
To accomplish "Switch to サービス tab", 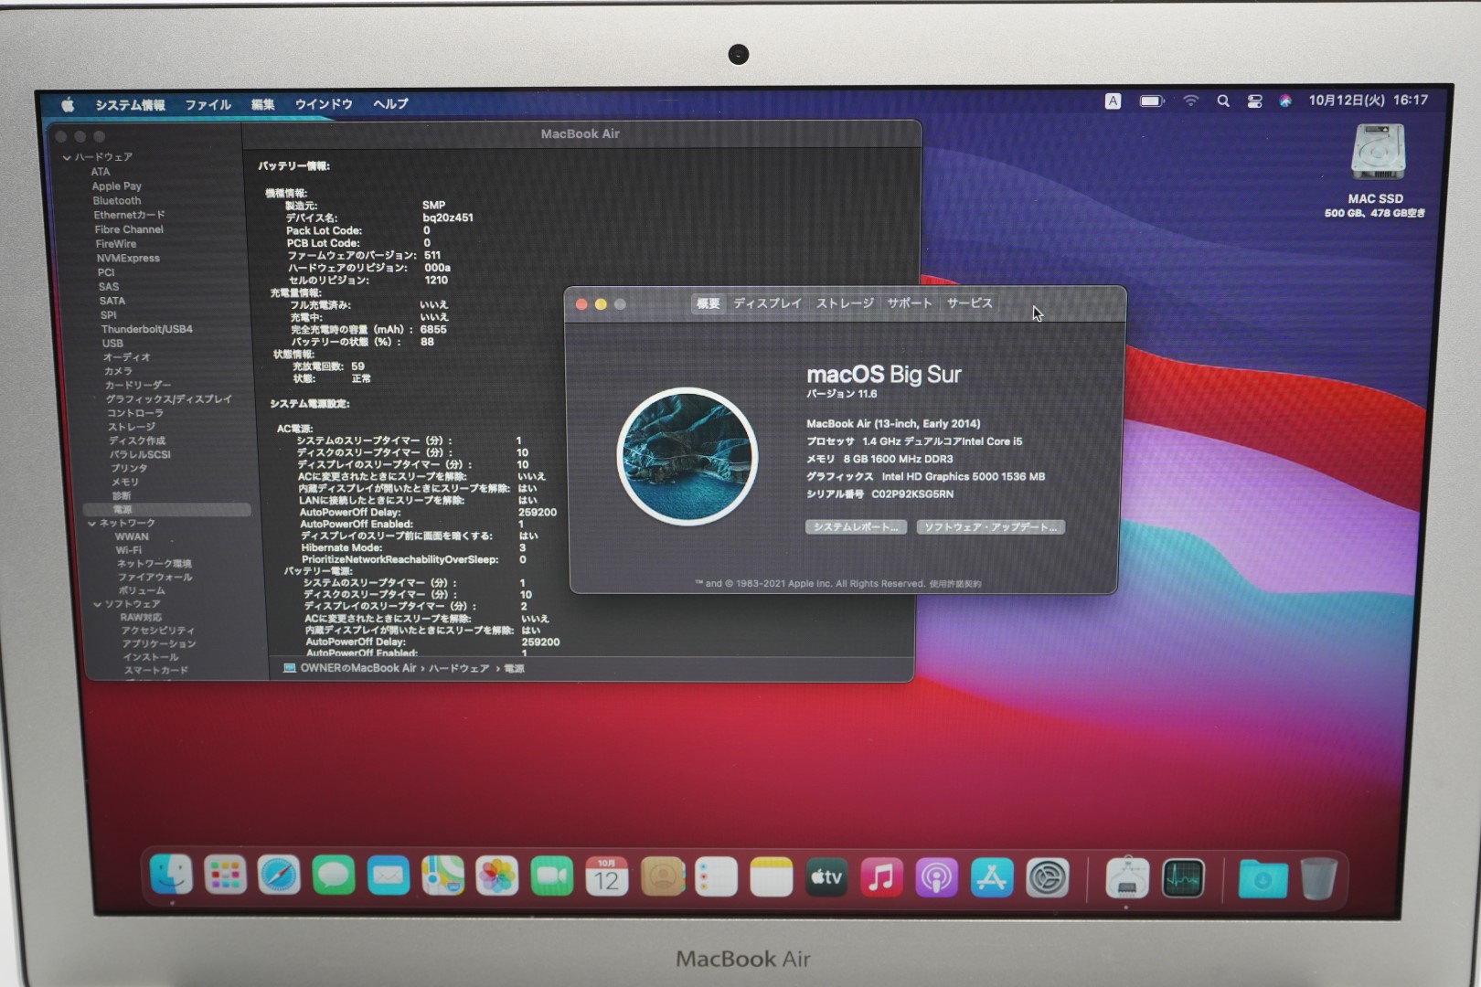I will coord(970,302).
